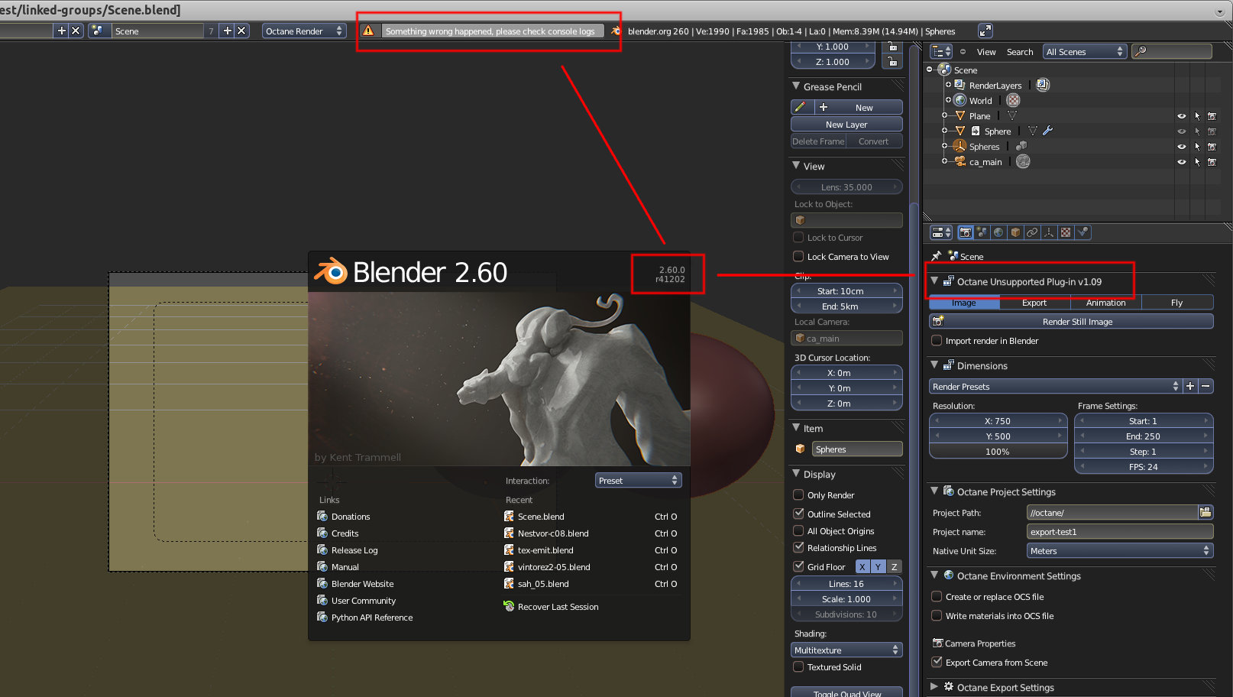This screenshot has width=1233, height=697.
Task: Toggle Spheres object viewport visibility
Action: [x=1182, y=147]
